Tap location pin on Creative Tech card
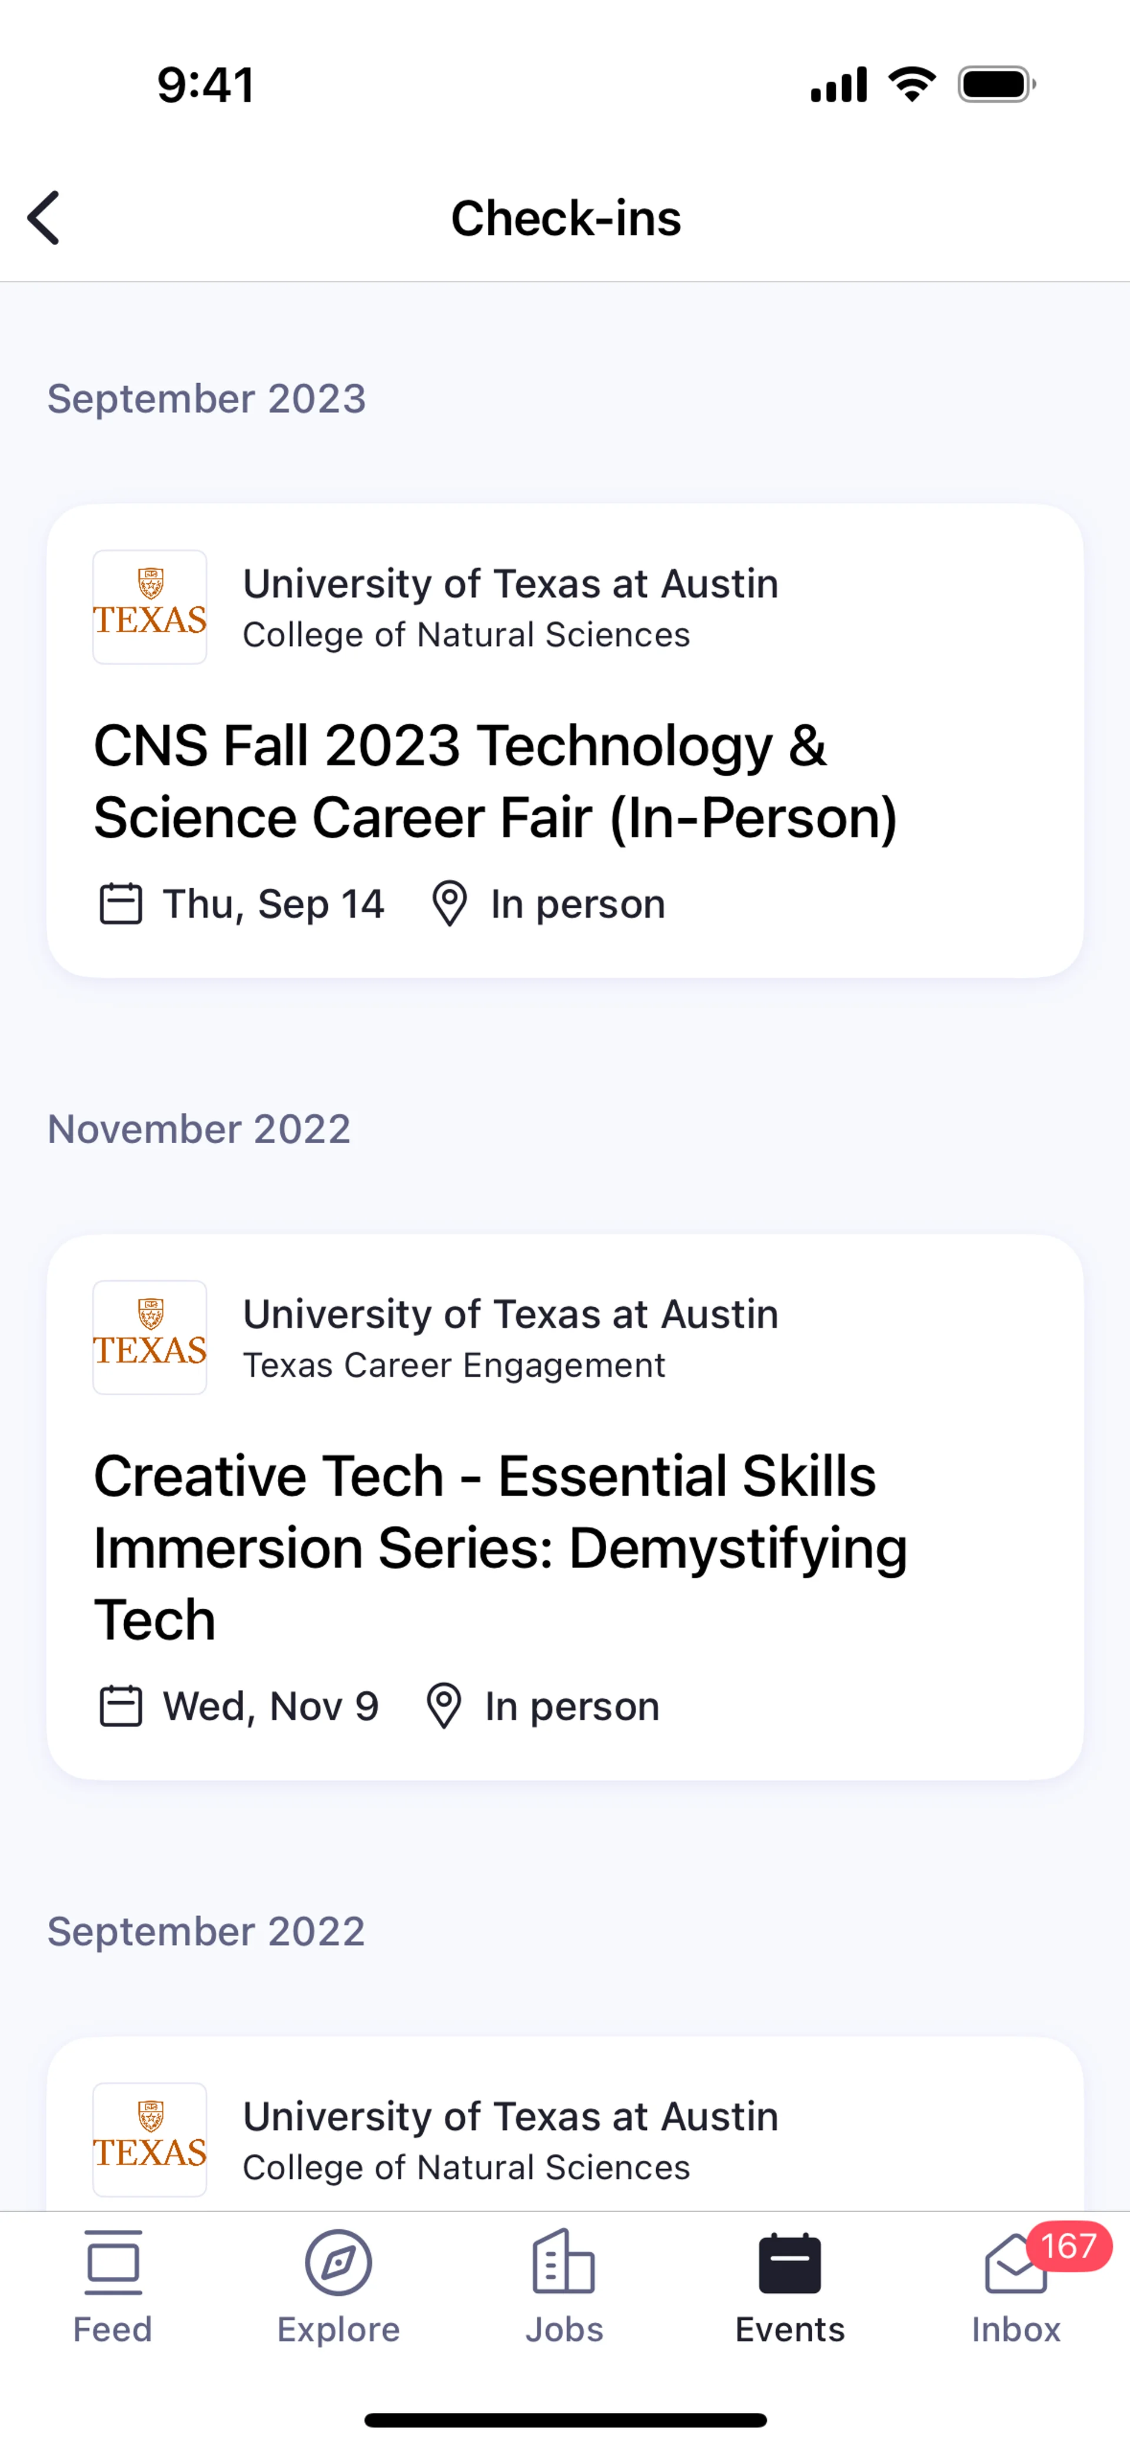Screen dimensions: 1130x2450 tap(443, 1707)
